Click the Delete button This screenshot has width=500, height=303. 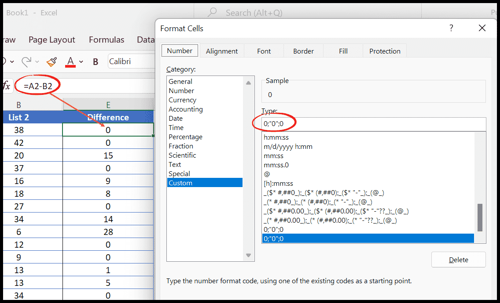tap(458, 260)
